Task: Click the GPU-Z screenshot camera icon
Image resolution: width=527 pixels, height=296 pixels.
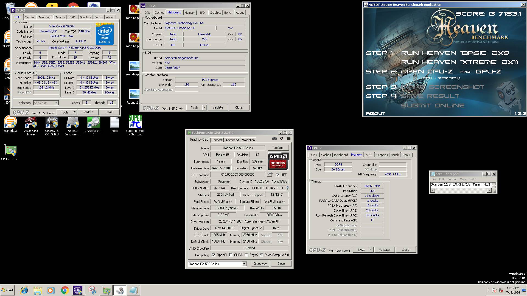Action: [x=274, y=139]
